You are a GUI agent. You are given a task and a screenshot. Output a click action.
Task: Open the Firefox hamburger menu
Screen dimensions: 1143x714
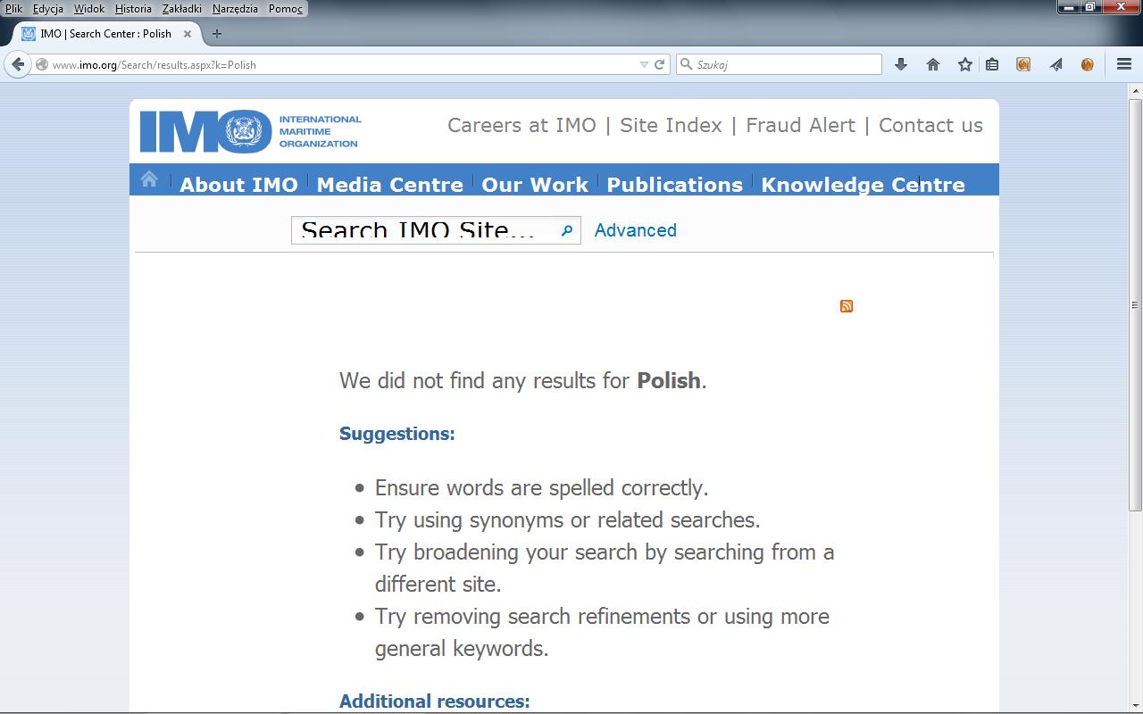click(1124, 64)
